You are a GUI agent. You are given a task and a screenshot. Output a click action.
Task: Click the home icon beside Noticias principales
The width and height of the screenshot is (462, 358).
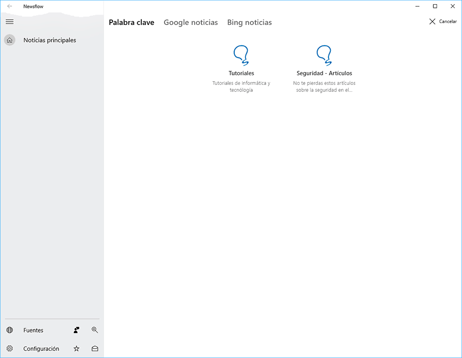[10, 40]
